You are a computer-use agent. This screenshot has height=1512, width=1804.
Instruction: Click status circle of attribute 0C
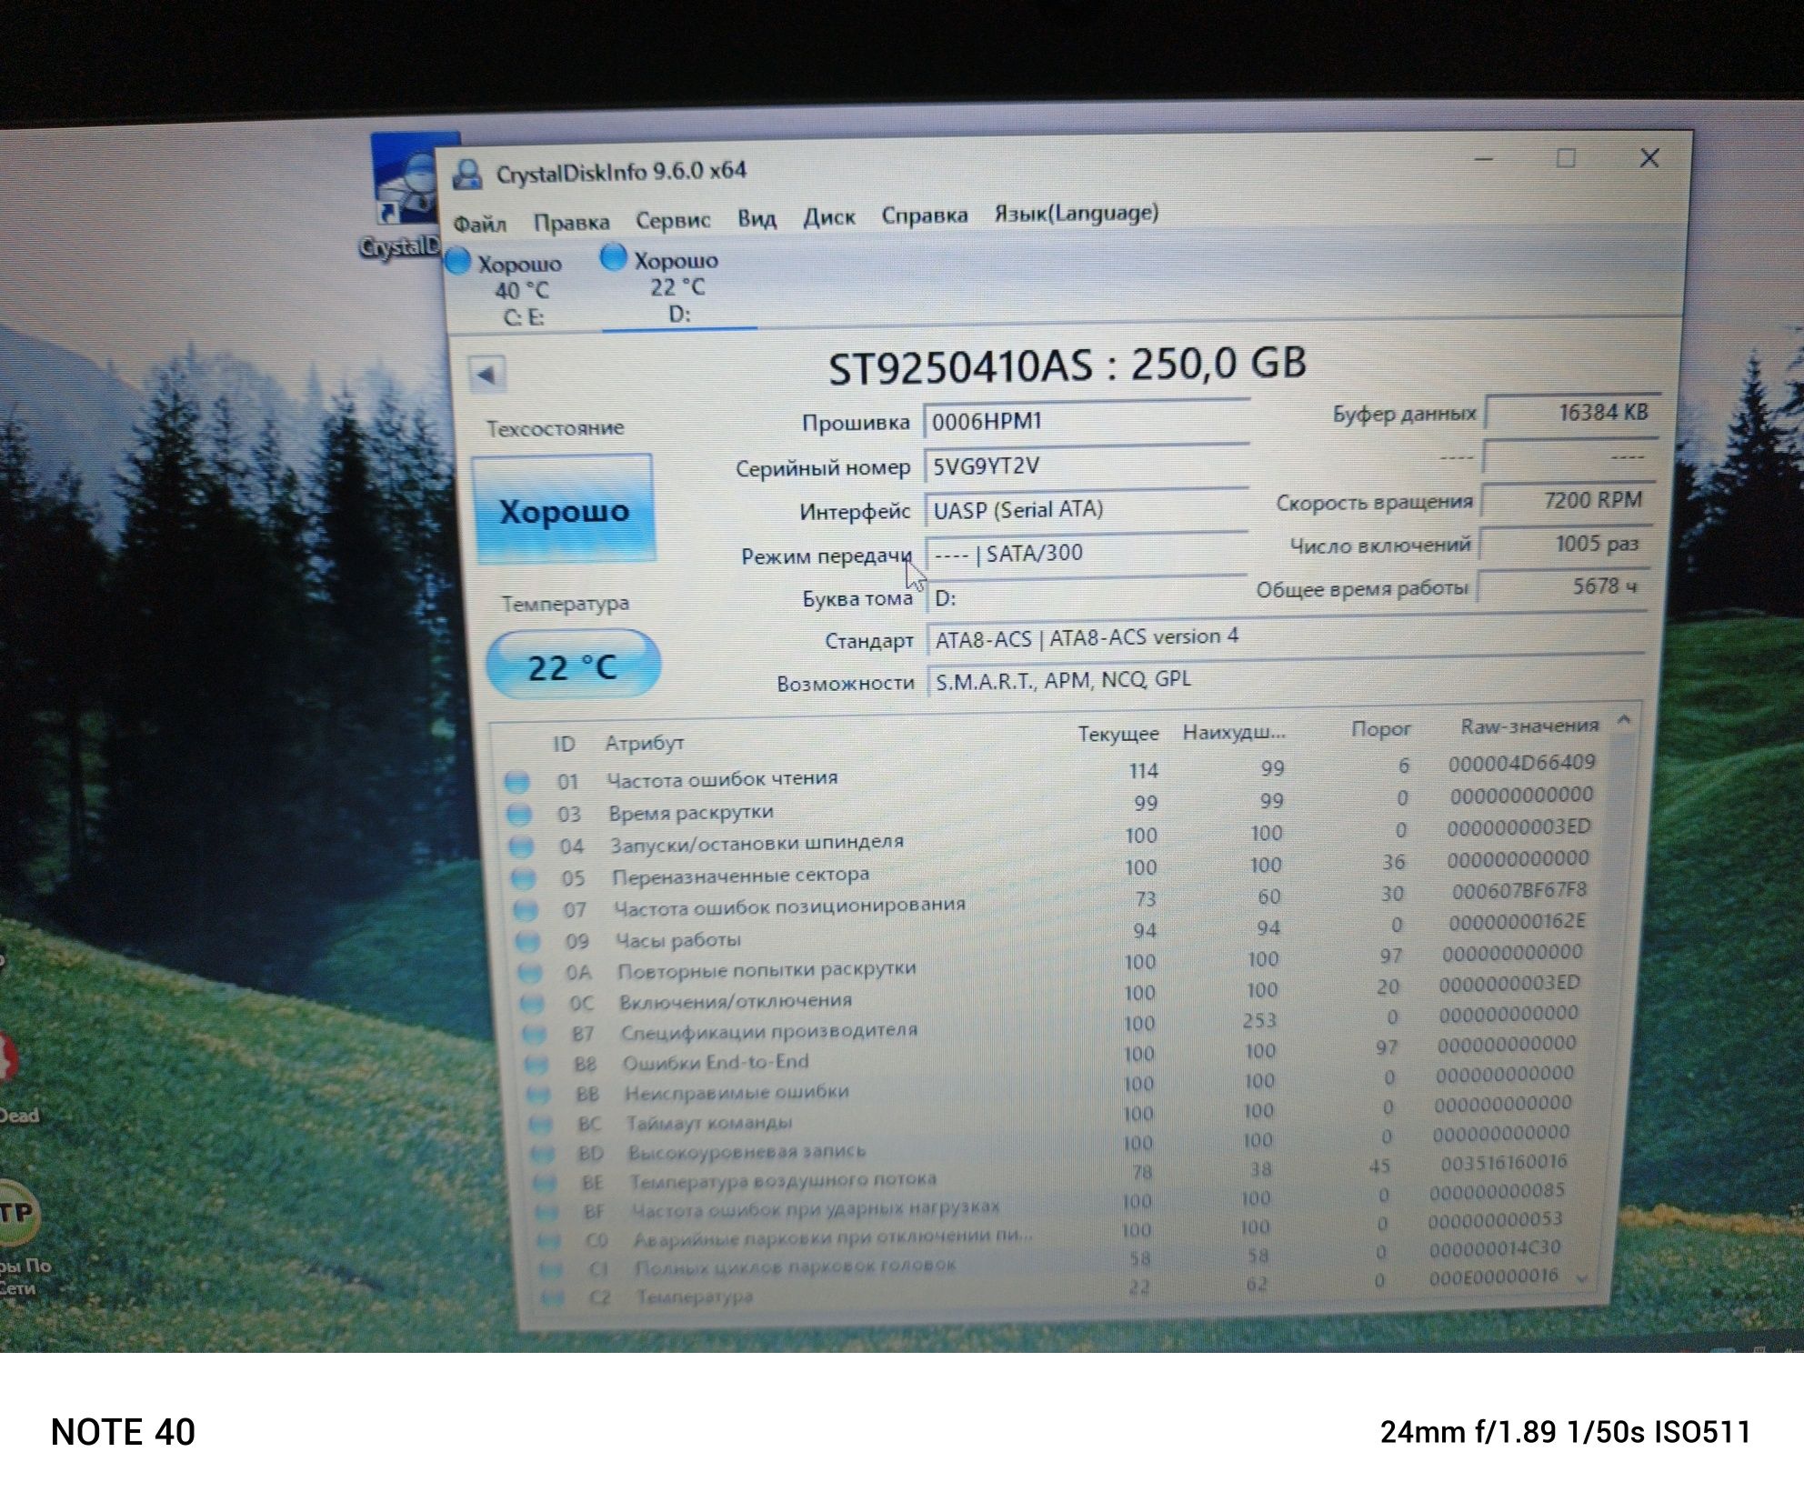[532, 1004]
